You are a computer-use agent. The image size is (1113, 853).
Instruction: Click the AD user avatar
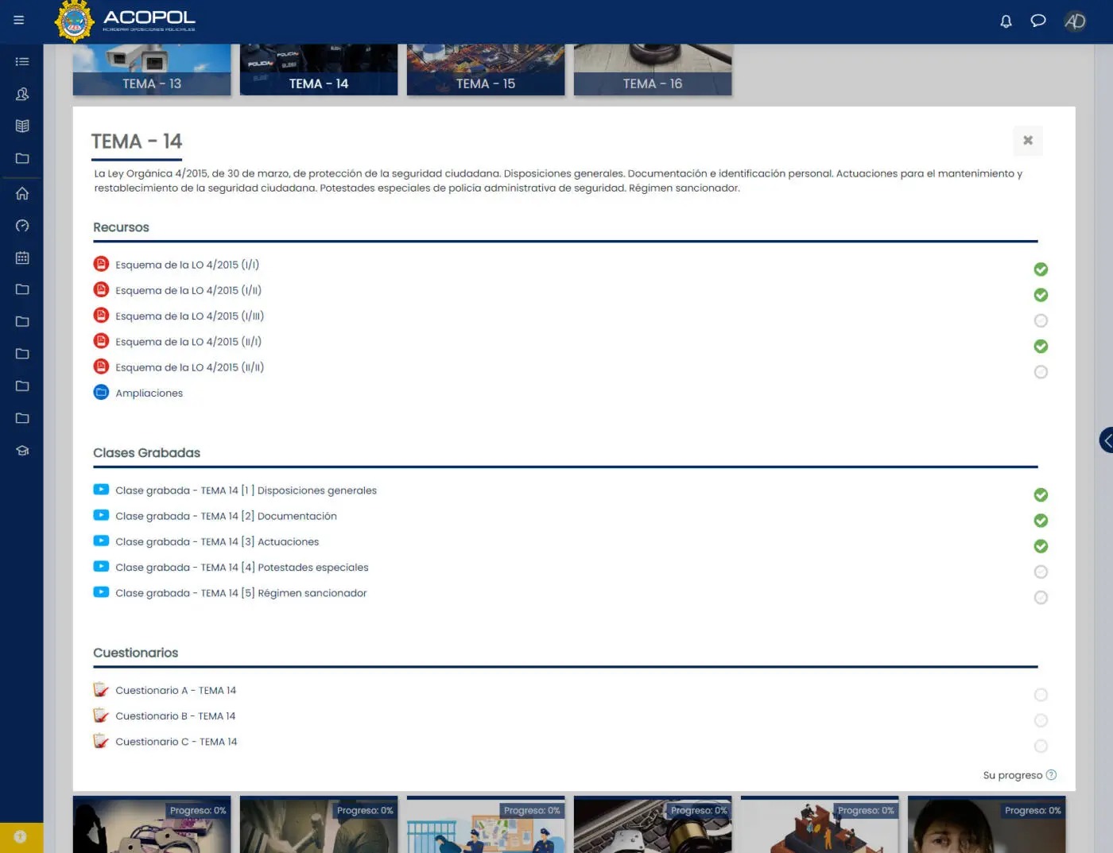click(x=1075, y=21)
